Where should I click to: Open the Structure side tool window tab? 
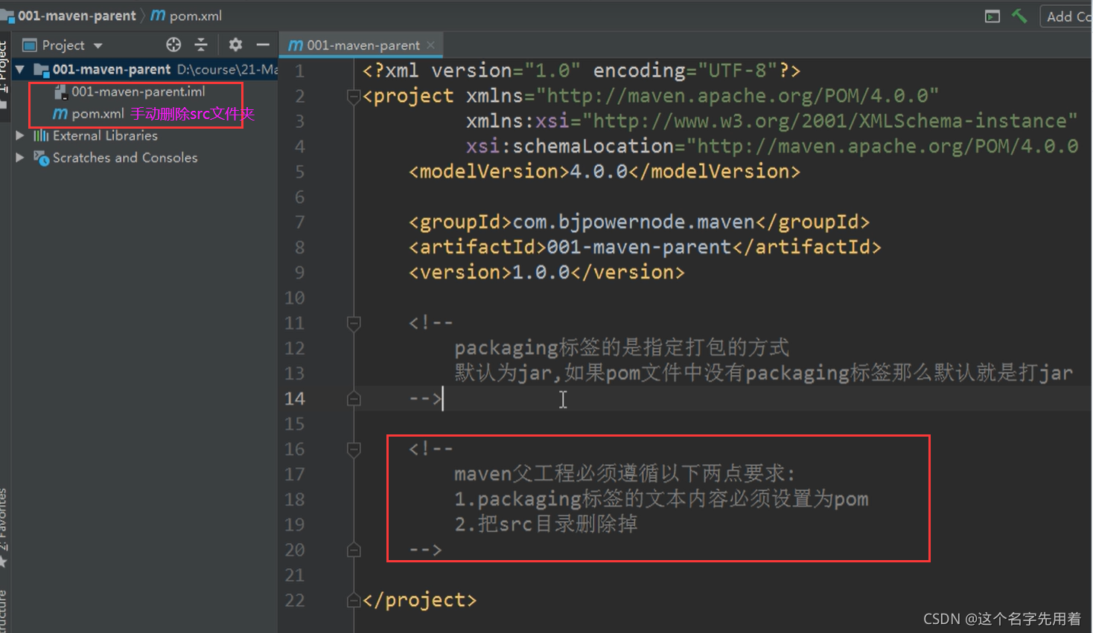point(4,611)
